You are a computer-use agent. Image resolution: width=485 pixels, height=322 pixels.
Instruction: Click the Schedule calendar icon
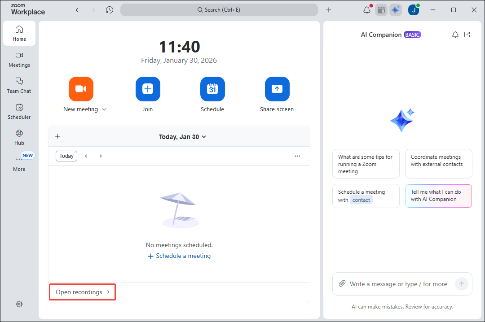click(212, 89)
